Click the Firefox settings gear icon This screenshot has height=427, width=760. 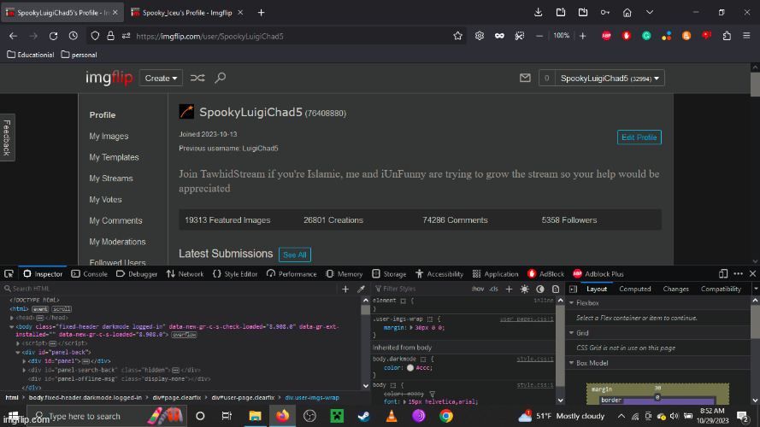tap(480, 36)
